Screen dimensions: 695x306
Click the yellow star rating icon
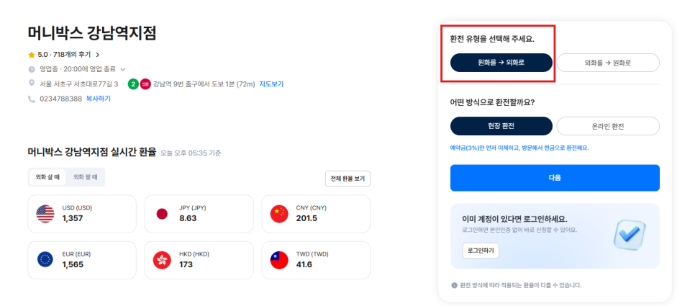[x=32, y=55]
